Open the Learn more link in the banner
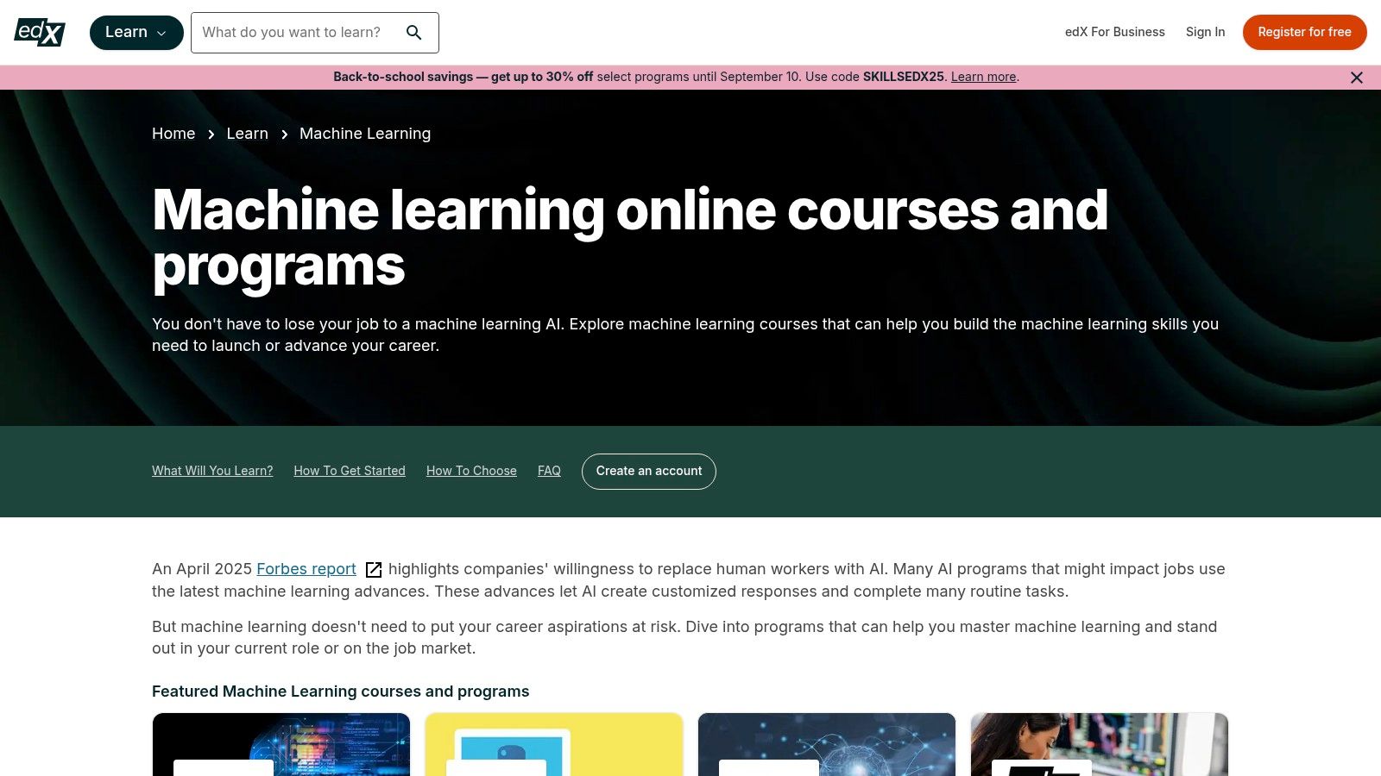This screenshot has width=1381, height=776. tap(983, 77)
